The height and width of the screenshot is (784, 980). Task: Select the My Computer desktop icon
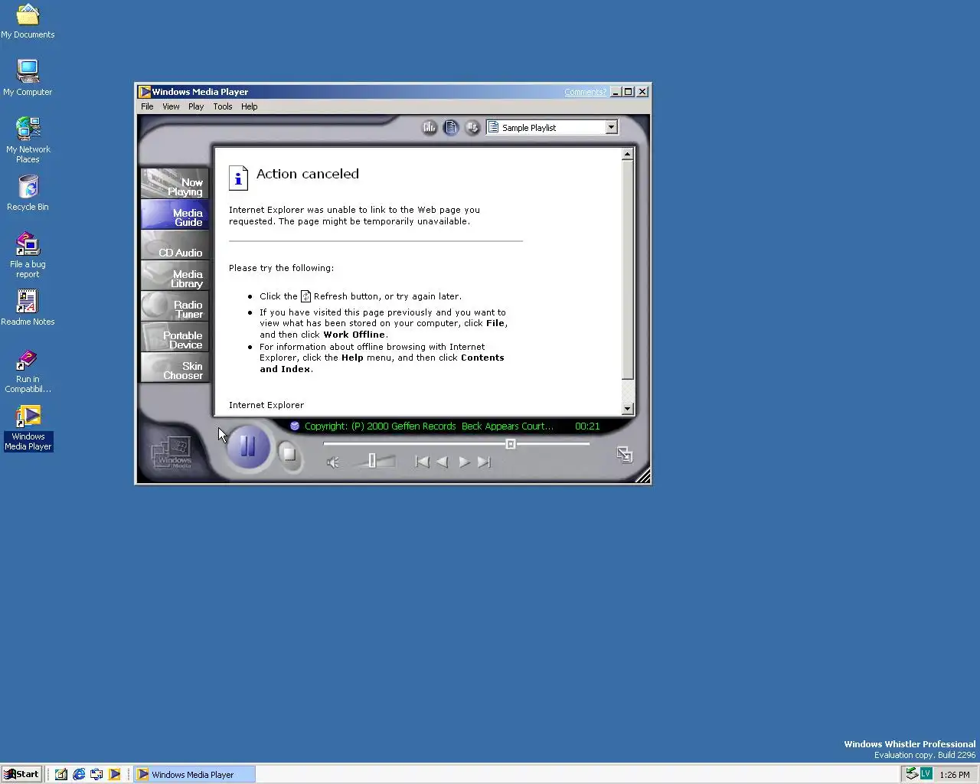coord(28,78)
